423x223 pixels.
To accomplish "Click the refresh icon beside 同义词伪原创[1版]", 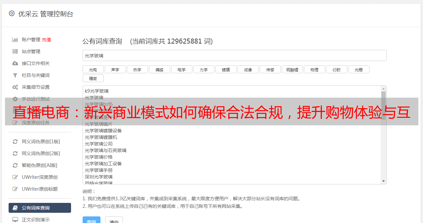I will 15,142.
